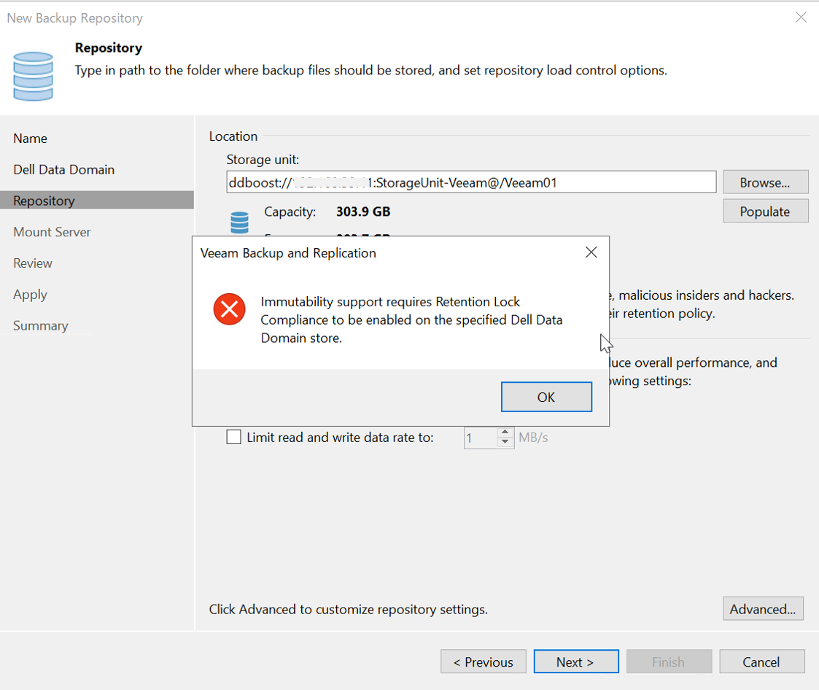Viewport: 819px width, 690px height.
Task: Select the Apply wizard step
Action: coord(30,295)
